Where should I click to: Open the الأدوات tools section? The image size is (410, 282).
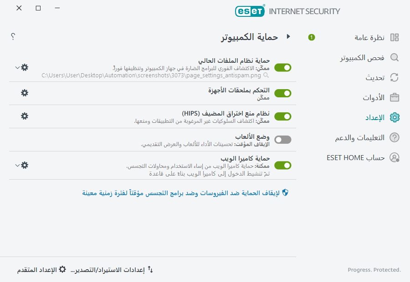point(374,97)
